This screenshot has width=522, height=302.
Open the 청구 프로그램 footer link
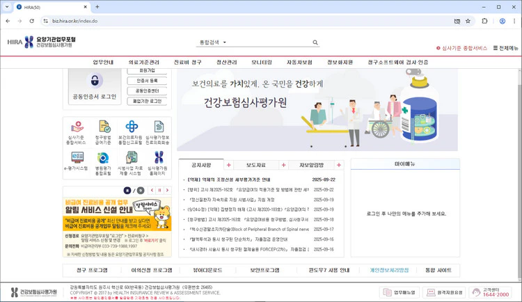pos(92,271)
